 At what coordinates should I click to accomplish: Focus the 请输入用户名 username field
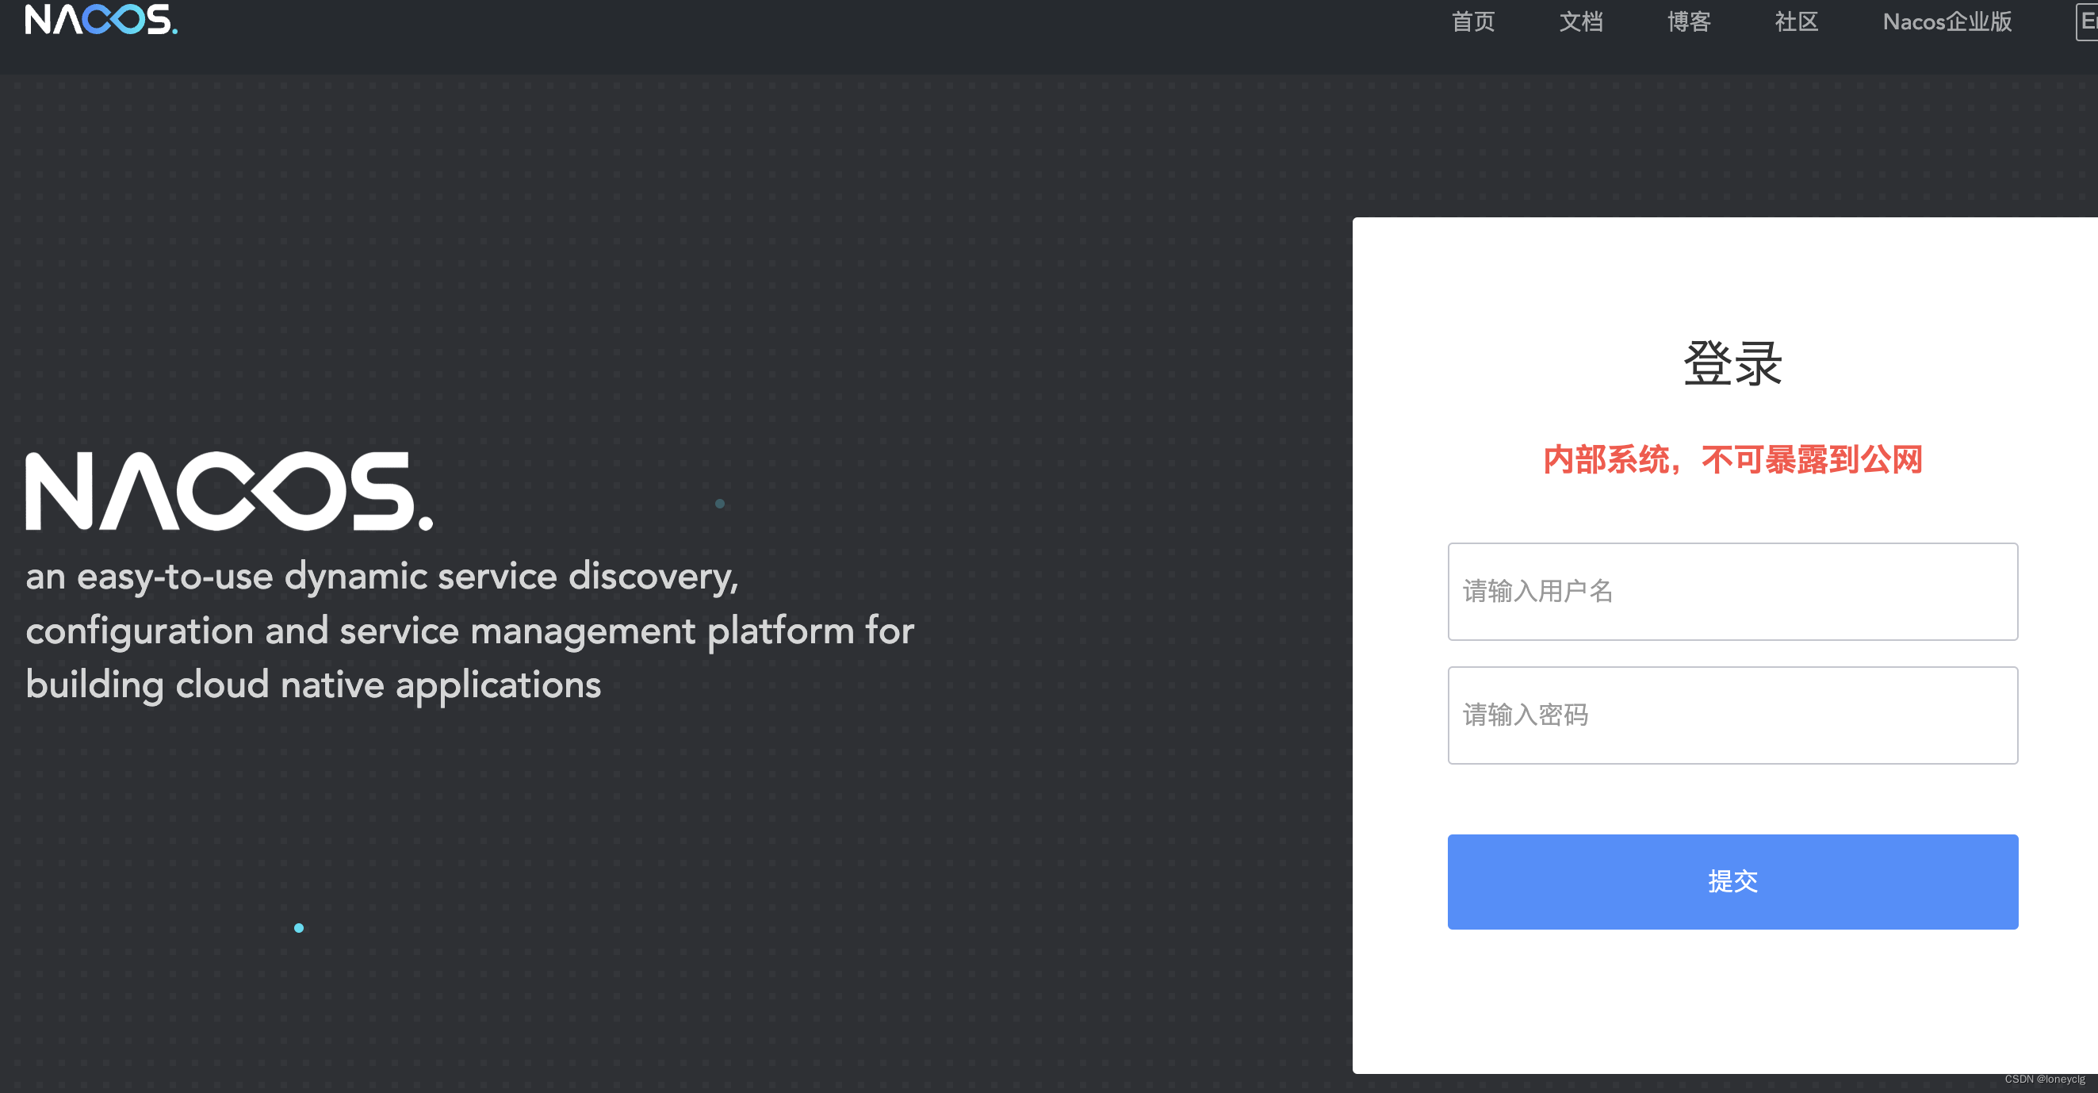click(1732, 591)
